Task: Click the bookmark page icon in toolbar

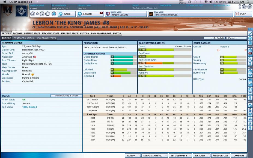Action: click(x=47, y=14)
